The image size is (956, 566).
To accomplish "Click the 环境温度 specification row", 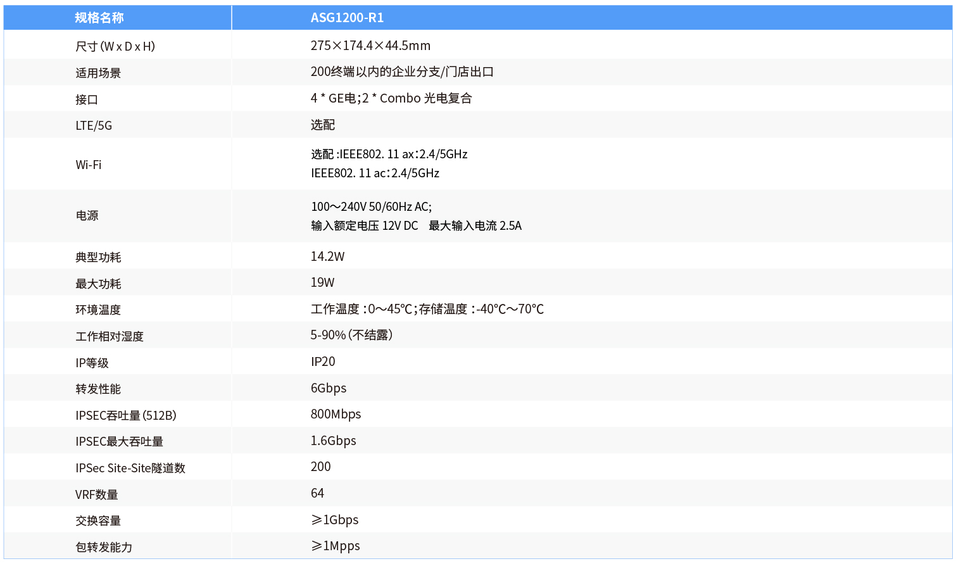I will [x=97, y=309].
